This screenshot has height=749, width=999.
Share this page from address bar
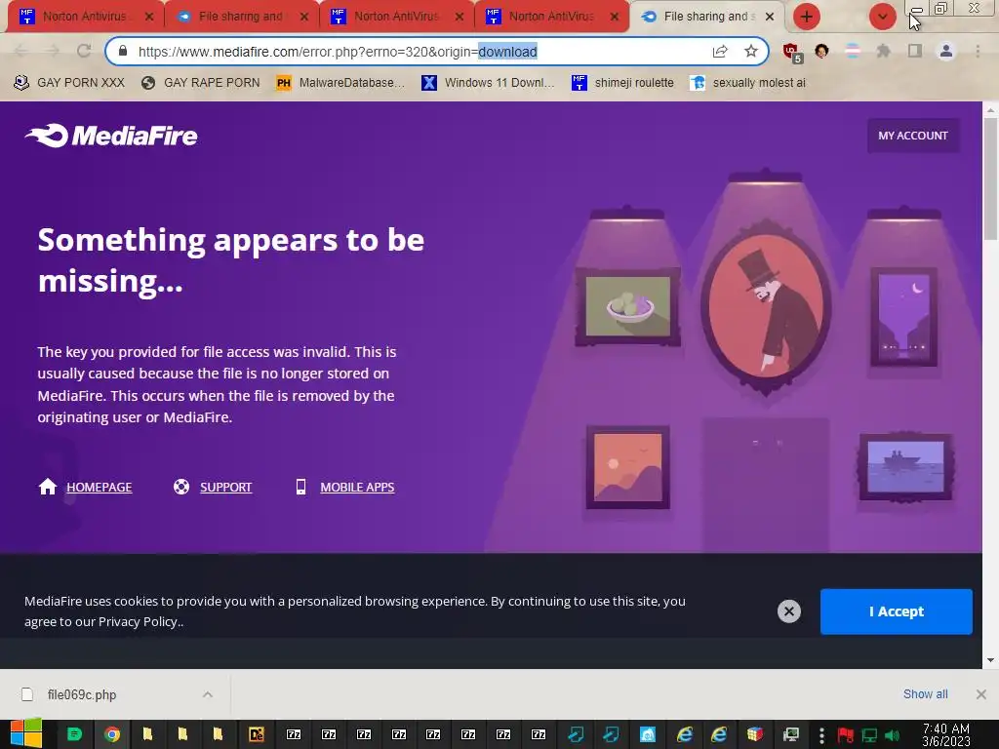click(x=720, y=51)
